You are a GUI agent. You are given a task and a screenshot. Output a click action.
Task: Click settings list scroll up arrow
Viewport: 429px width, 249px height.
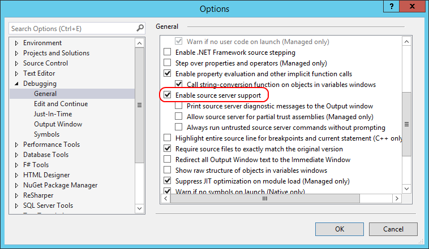(x=406, y=42)
